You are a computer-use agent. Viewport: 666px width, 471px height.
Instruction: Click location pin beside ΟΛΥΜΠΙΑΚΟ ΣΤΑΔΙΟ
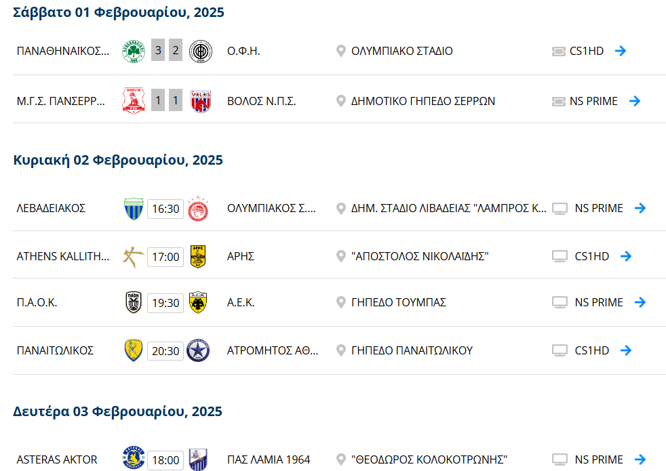(x=340, y=51)
